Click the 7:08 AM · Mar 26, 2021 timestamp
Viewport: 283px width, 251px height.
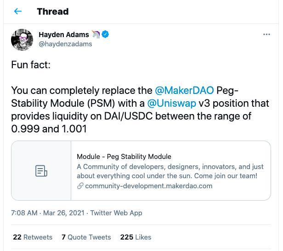[x=48, y=213]
